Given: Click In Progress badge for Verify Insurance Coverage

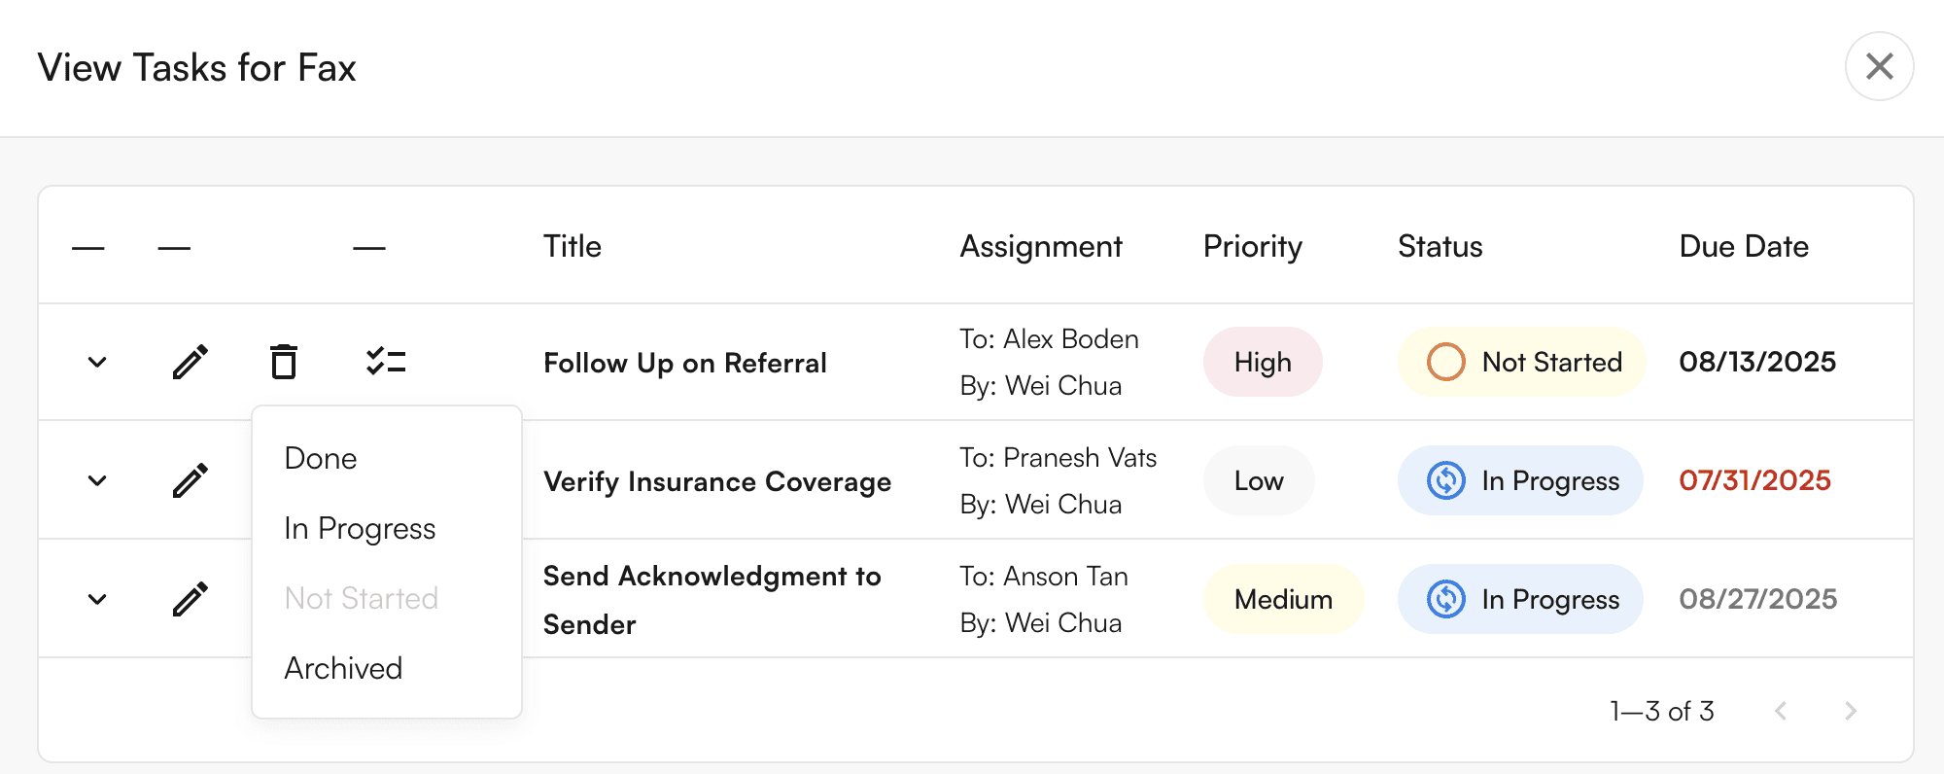Looking at the screenshot, I should point(1520,480).
